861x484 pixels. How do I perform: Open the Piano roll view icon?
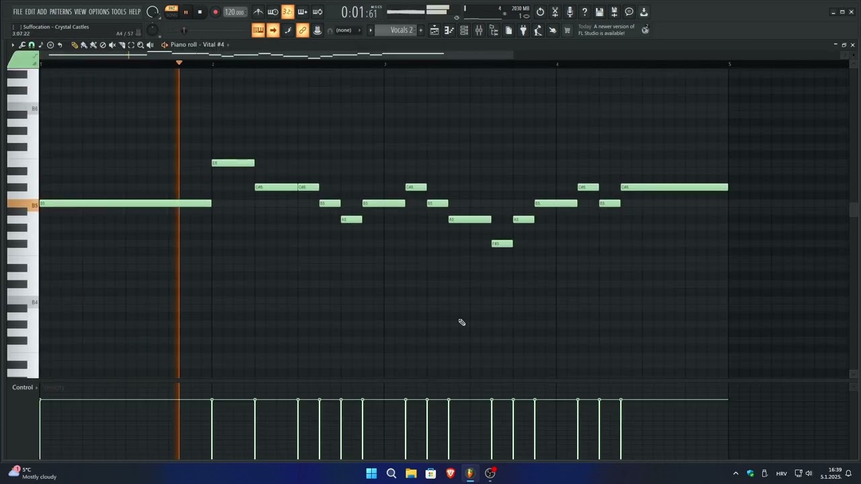coord(449,30)
